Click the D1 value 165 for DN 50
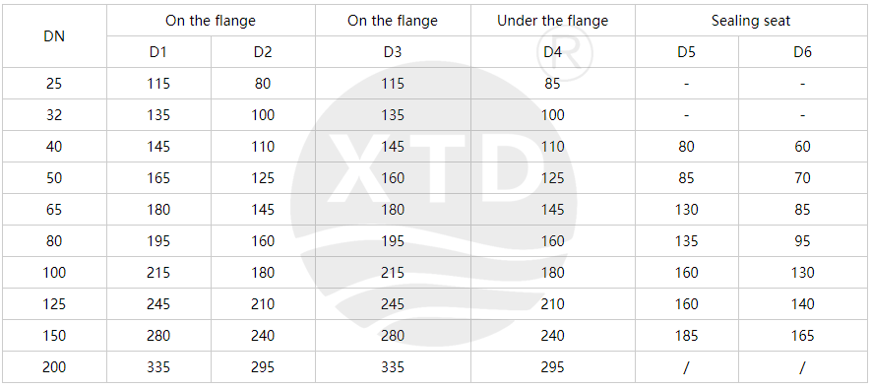The height and width of the screenshot is (389, 871). 158,178
